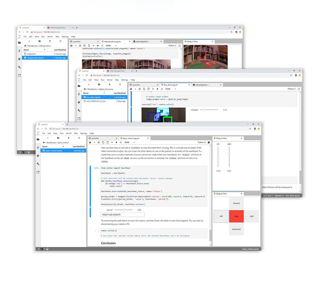This screenshot has height=282, width=312.
Task: Open File menu in teleoperation window
Action: pos(25,37)
